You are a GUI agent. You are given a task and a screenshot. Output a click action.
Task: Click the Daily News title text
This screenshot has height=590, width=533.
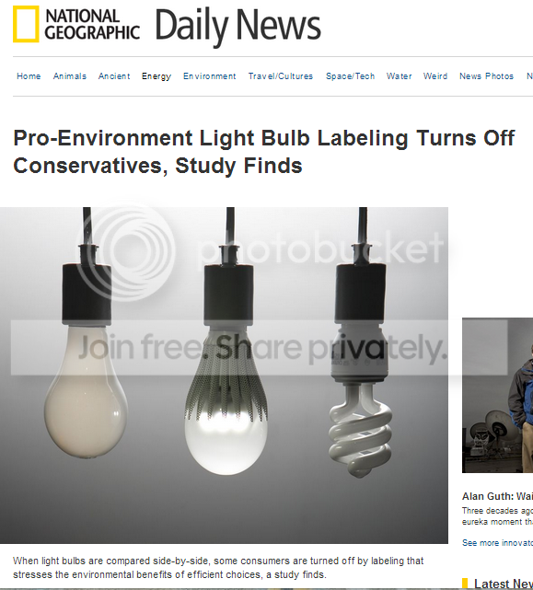click(x=238, y=26)
